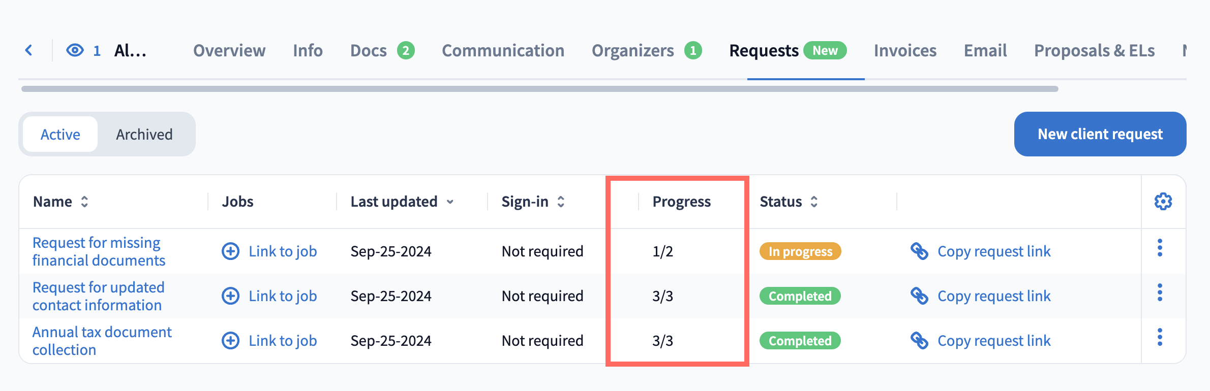The width and height of the screenshot is (1210, 391).
Task: Click plus icon for missing financial documents job
Action: tap(231, 251)
